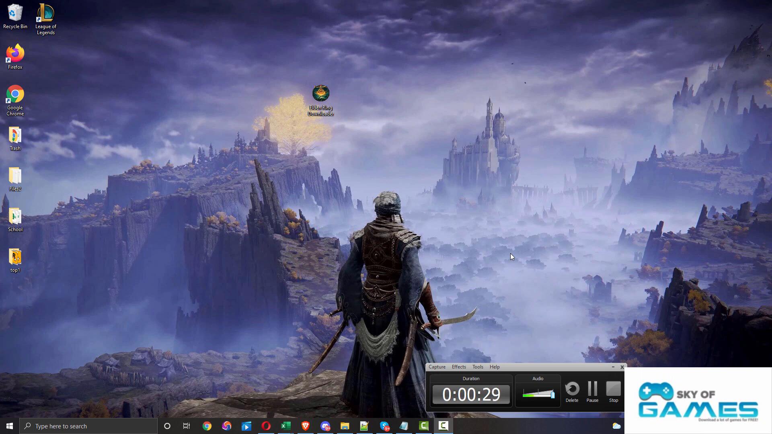Viewport: 772px width, 434px height.
Task: Open Excel from the taskbar
Action: click(285, 426)
